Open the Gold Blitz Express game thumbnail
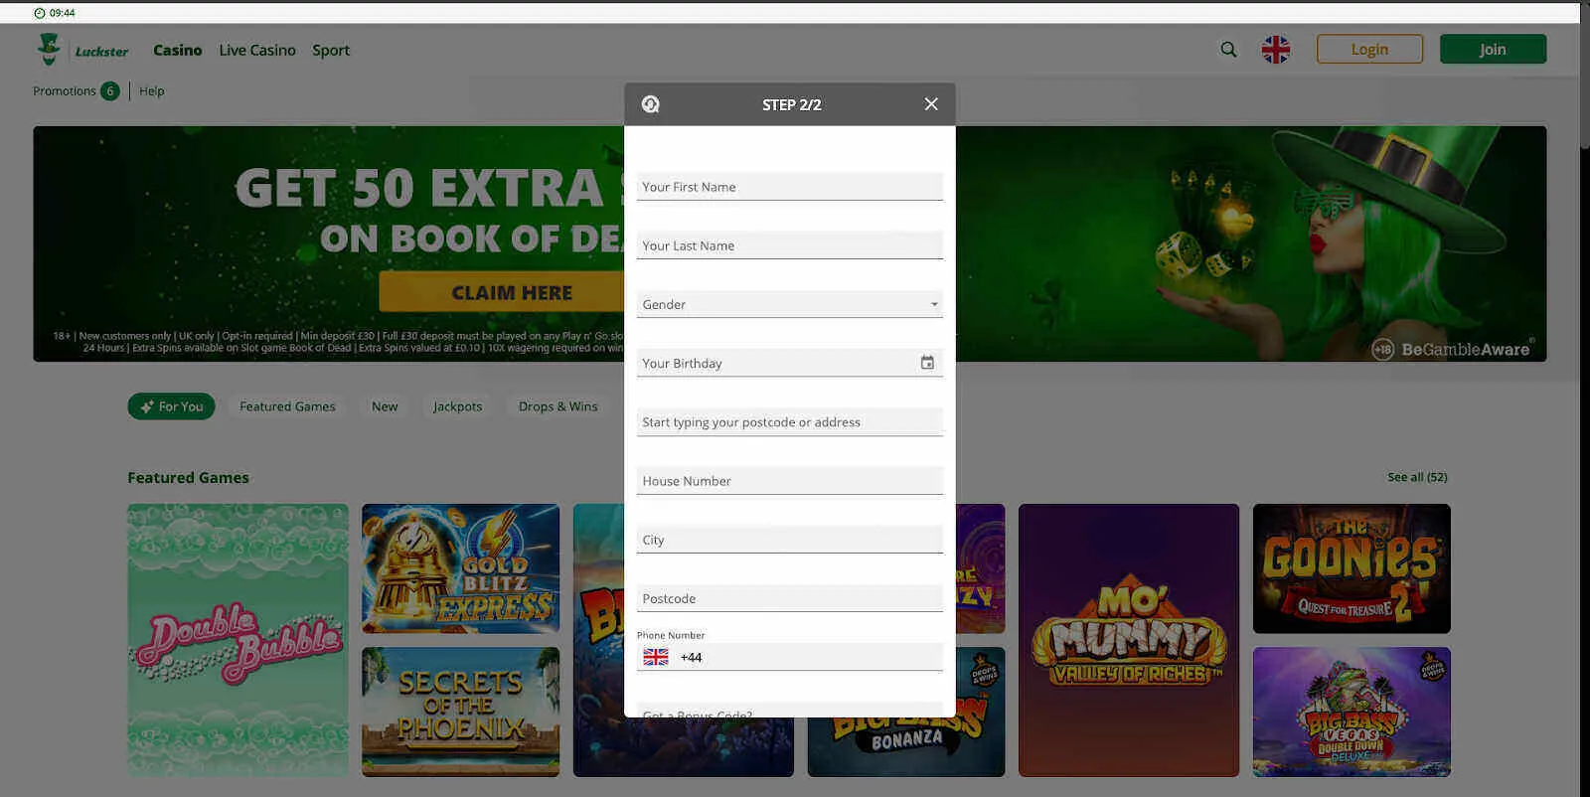This screenshot has width=1590, height=797. (x=460, y=568)
